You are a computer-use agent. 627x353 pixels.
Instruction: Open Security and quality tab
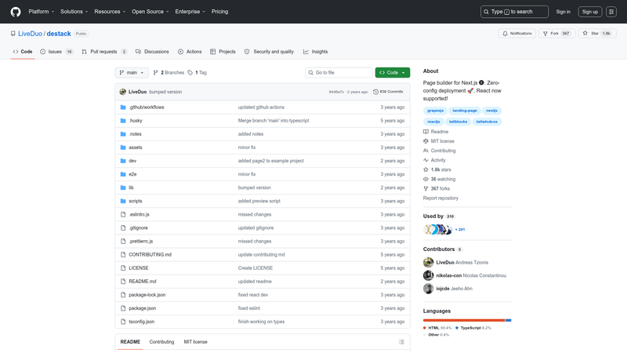point(269,52)
